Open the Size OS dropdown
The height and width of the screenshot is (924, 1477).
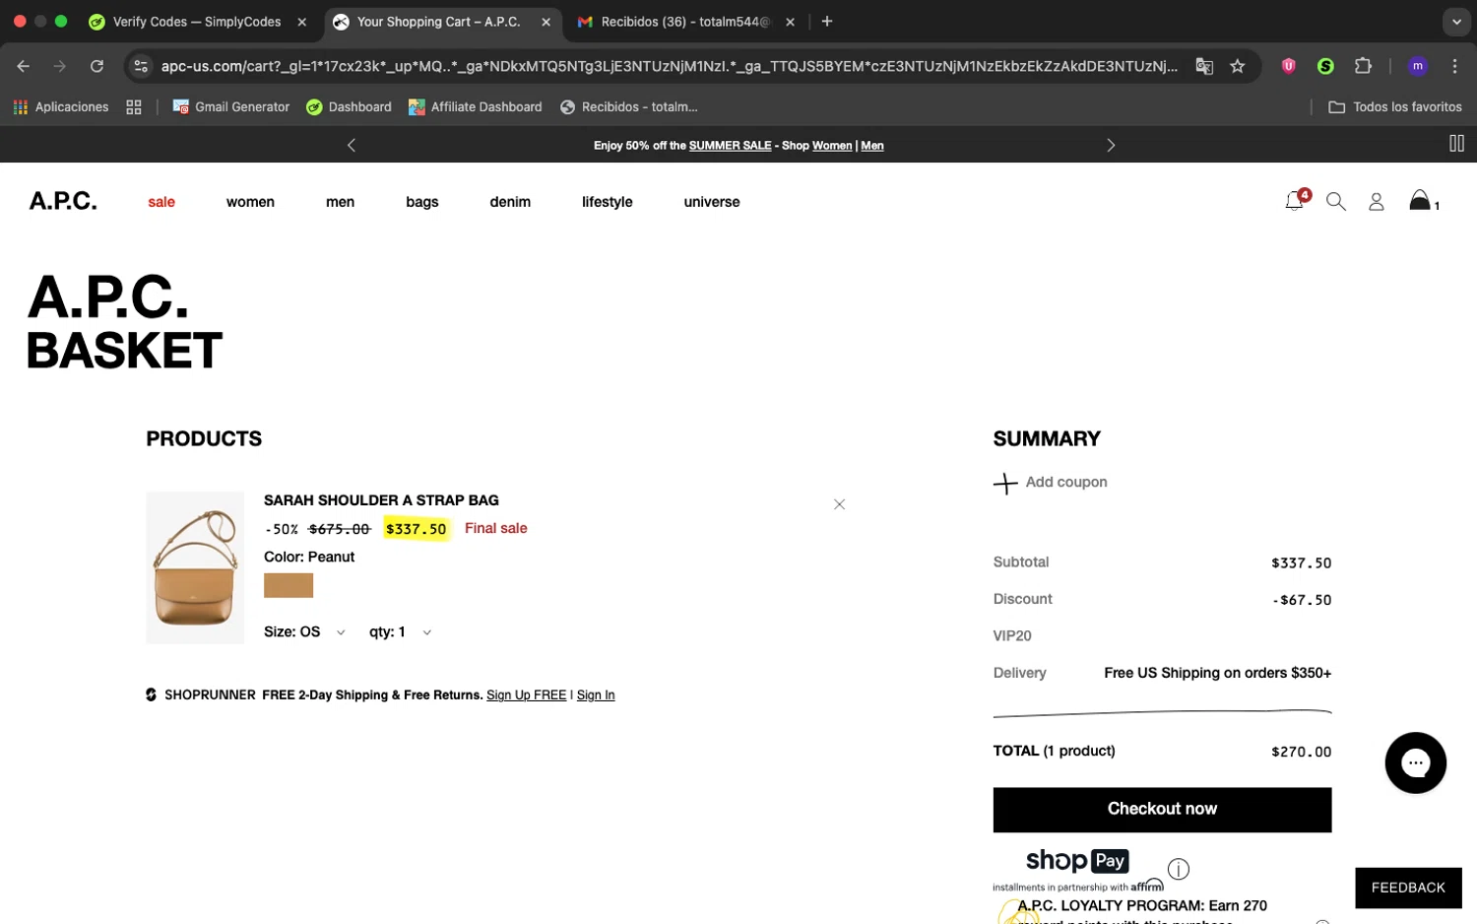304,631
